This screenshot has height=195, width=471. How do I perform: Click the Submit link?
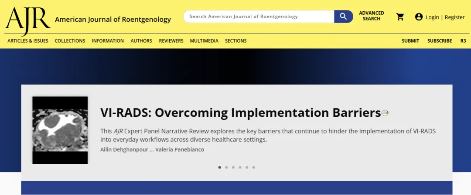[x=410, y=41]
